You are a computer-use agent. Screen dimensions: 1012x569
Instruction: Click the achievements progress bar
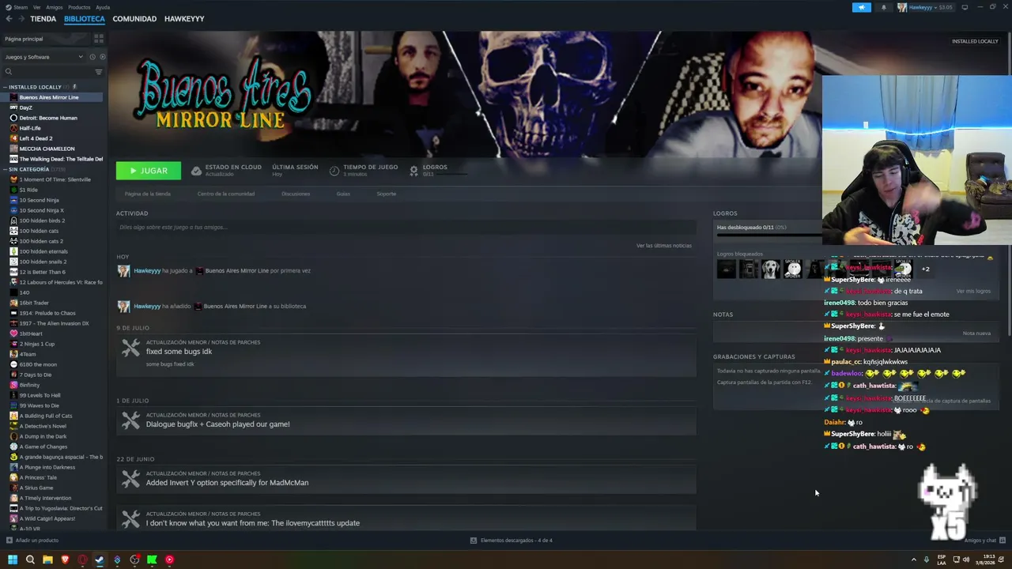point(769,235)
